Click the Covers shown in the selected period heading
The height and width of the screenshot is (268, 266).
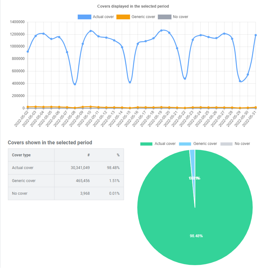pyautogui.click(x=50, y=142)
